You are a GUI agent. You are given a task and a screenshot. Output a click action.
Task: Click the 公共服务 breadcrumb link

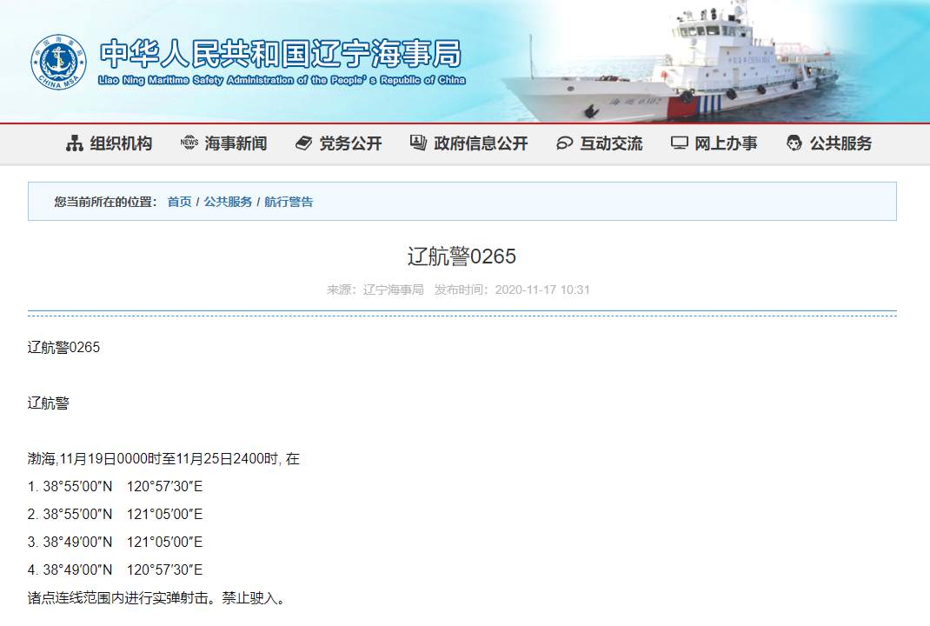(228, 202)
